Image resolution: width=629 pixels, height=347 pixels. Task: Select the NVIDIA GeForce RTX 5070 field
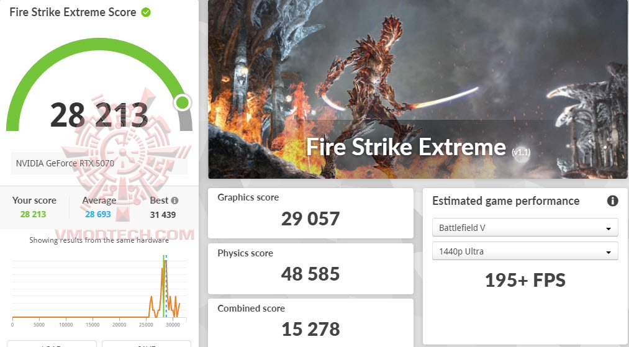99,163
